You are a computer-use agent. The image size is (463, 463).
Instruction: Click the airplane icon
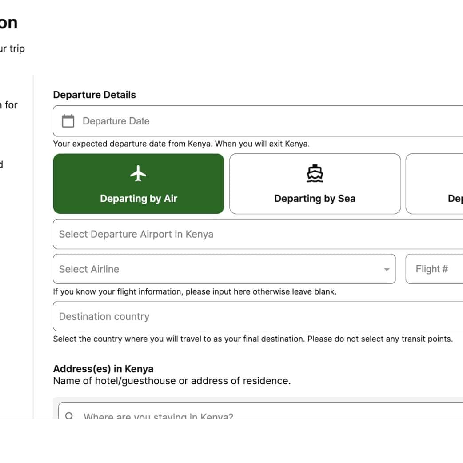click(138, 173)
